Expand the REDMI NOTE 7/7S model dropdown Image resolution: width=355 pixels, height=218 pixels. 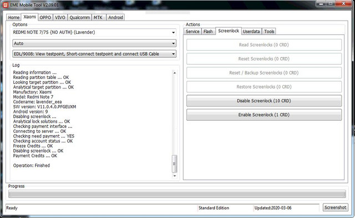coord(94,32)
